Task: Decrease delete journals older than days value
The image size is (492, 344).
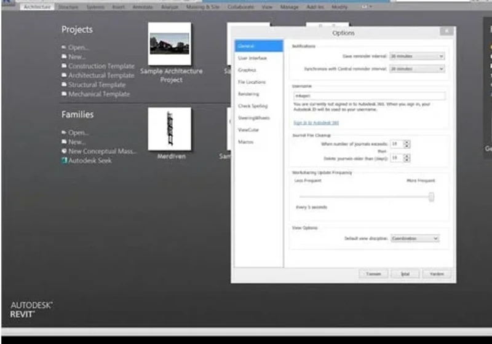Action: point(407,160)
